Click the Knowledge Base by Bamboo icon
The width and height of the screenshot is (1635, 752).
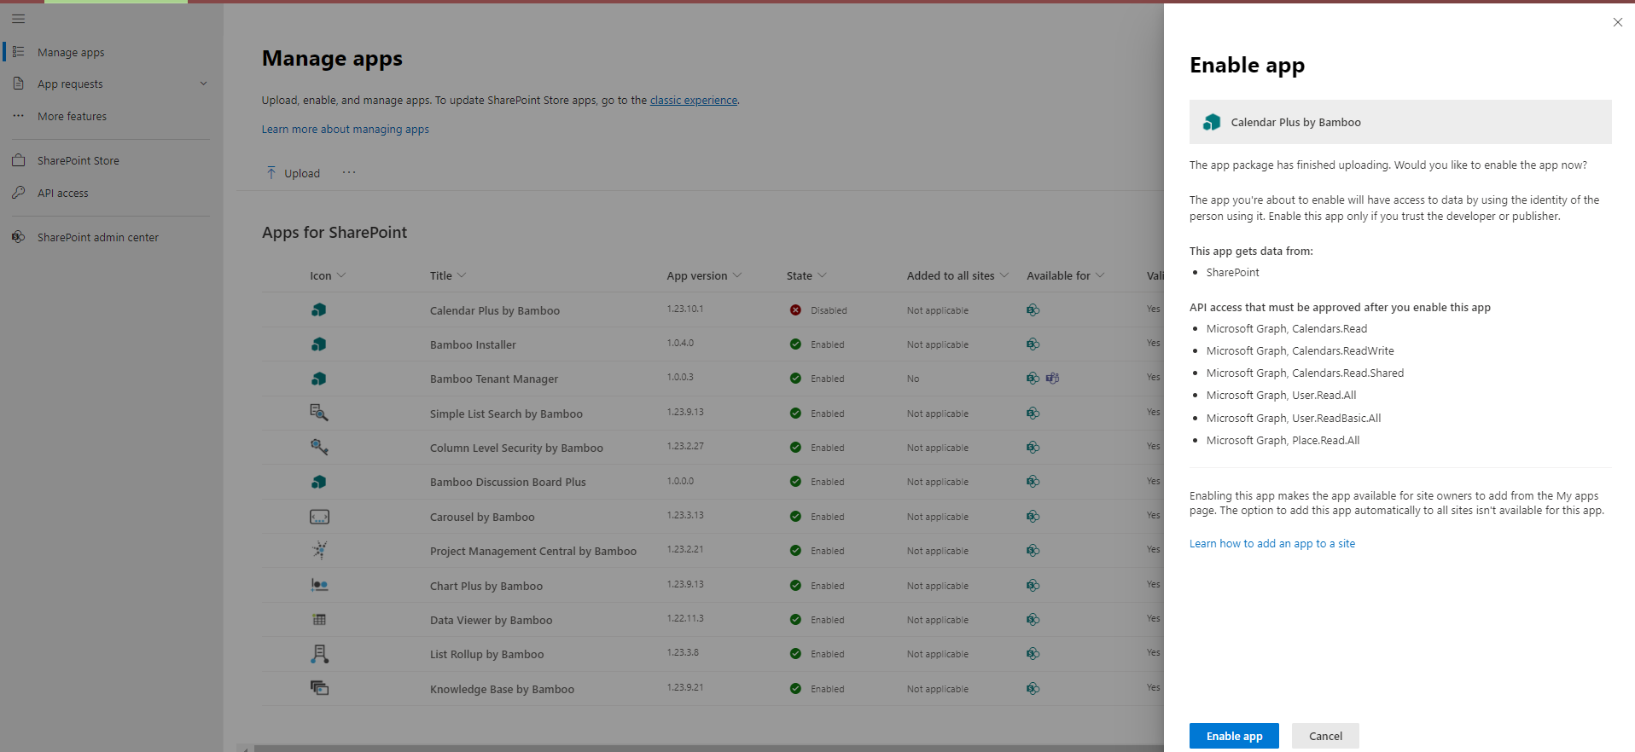click(319, 688)
